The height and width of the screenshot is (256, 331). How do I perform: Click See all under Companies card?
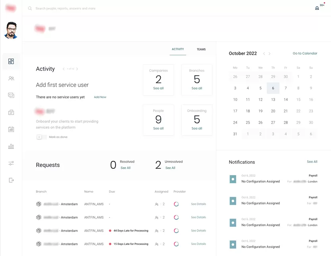pyautogui.click(x=158, y=88)
